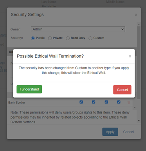Image resolution: width=146 pixels, height=151 pixels.
Task: Click the permissions list scroll down arrow
Action: 135,108
